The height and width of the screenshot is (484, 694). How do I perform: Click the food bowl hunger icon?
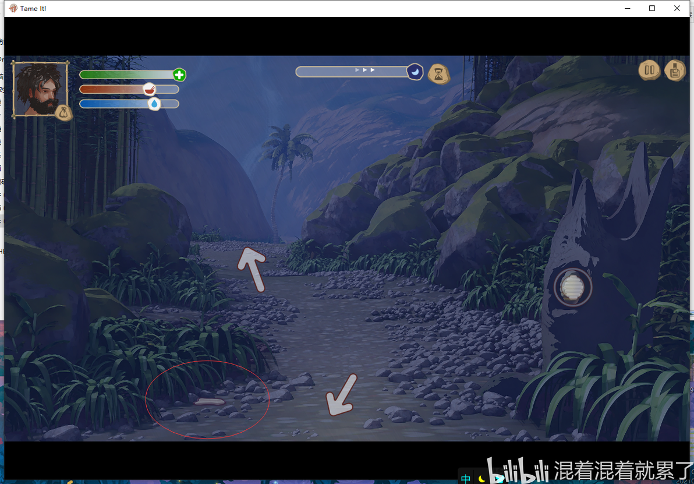[150, 90]
